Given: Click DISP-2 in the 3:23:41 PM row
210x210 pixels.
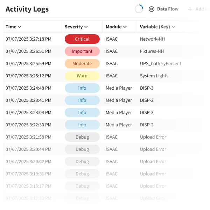Looking at the screenshot, I should (147, 100).
